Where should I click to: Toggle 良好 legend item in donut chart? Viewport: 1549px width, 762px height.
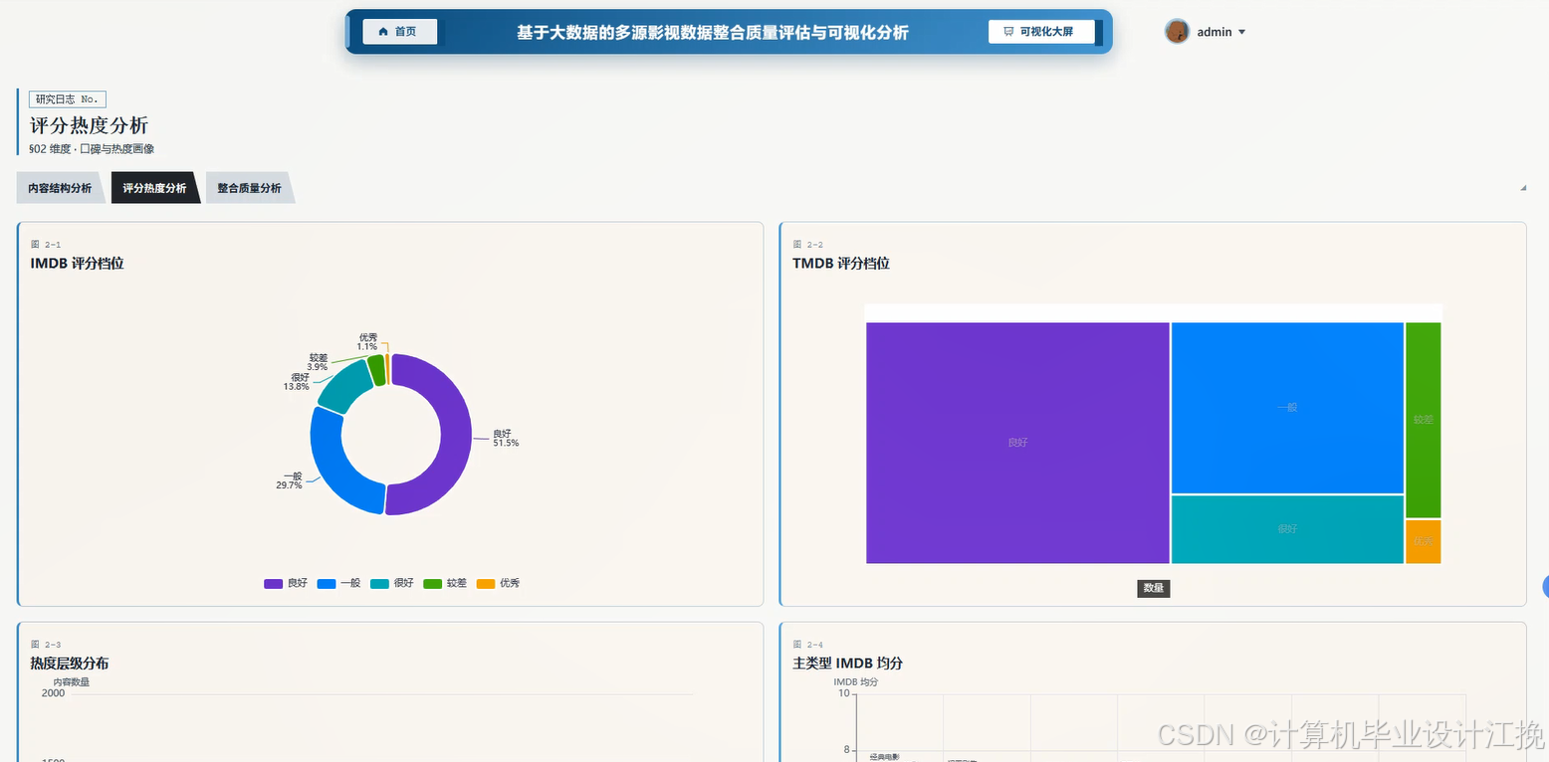click(286, 583)
